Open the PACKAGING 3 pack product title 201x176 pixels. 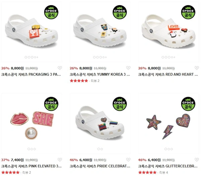coord(31,74)
